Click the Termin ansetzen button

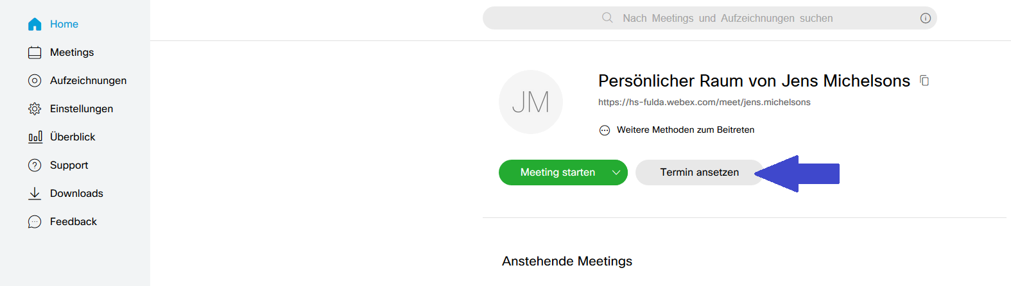tap(699, 172)
